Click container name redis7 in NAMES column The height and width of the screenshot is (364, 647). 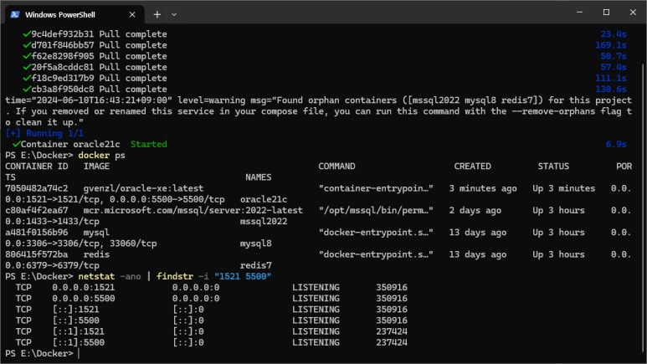click(256, 265)
